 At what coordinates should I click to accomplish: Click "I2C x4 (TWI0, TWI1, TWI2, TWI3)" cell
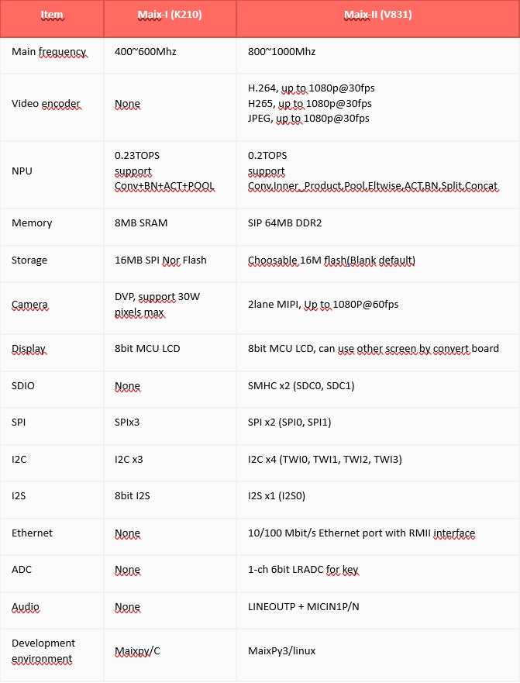click(x=325, y=460)
